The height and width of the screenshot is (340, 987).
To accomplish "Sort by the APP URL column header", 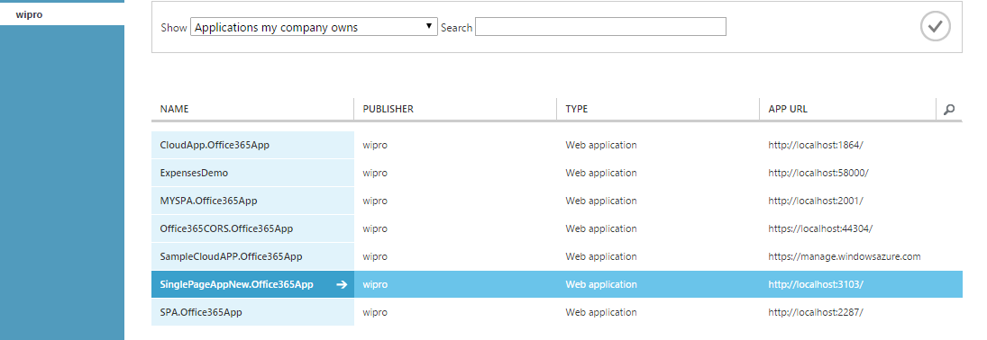I will [x=788, y=109].
